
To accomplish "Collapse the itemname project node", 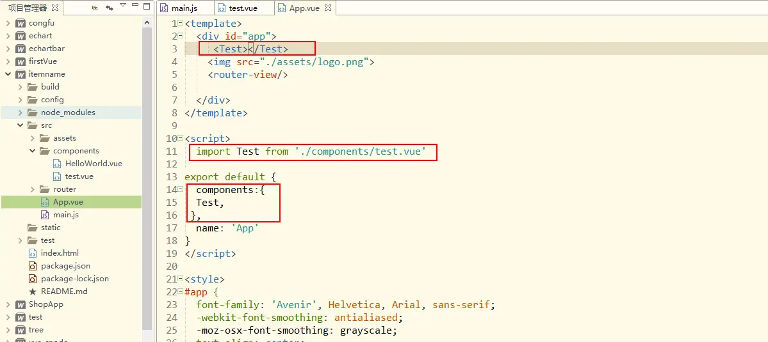I will [x=8, y=74].
